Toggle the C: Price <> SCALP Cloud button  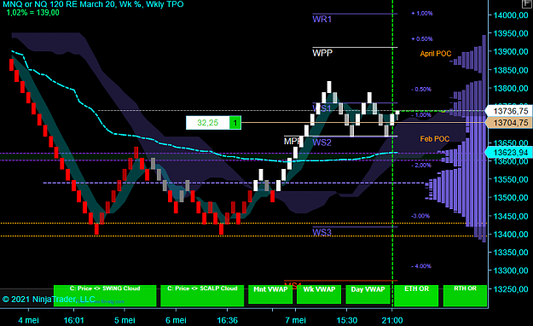[x=202, y=296]
